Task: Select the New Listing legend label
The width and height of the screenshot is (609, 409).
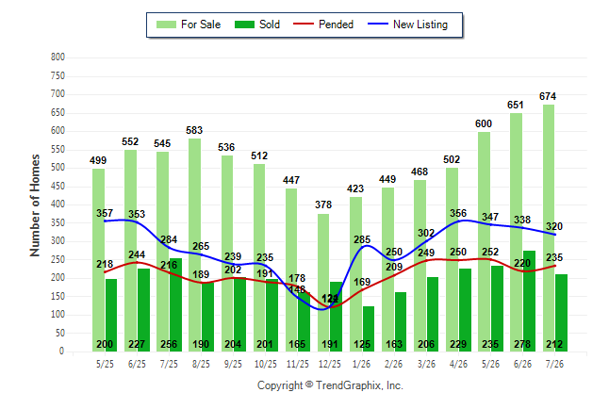Action: (420, 25)
